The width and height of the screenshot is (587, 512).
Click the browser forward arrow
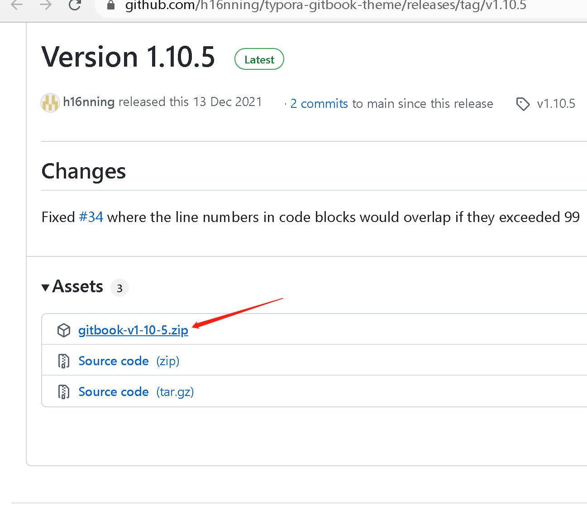coord(46,5)
